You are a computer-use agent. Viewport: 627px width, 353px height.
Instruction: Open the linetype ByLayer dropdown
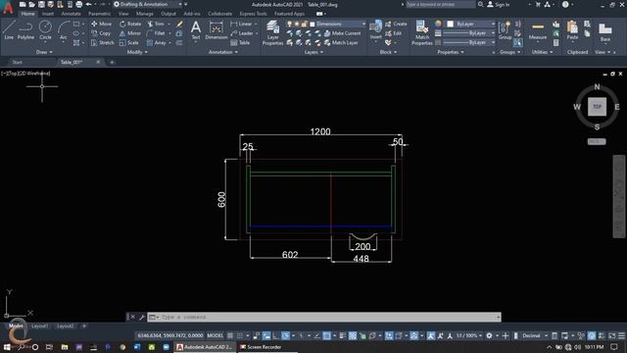(x=469, y=42)
